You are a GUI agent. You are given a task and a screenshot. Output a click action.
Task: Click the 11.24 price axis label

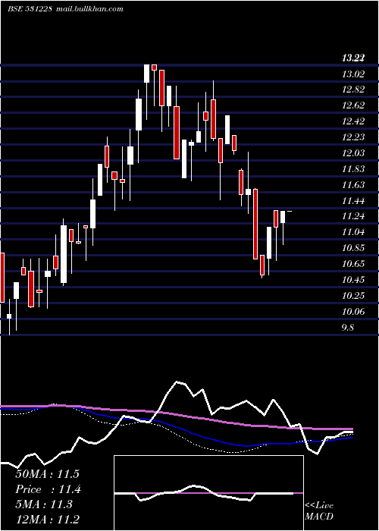pyautogui.click(x=353, y=216)
